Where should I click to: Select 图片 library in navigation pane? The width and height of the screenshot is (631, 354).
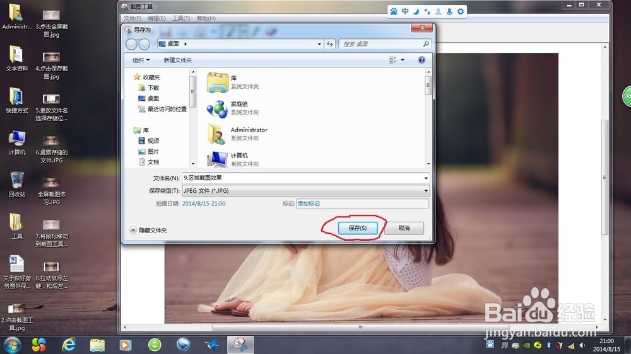(149, 151)
